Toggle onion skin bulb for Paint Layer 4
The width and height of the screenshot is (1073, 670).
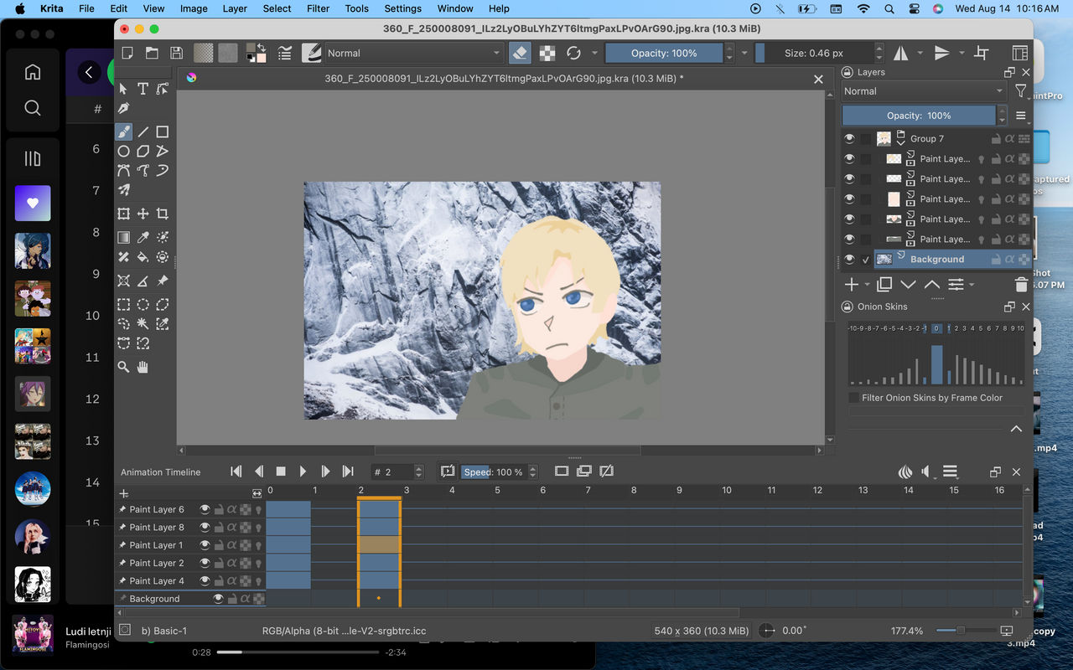coord(259,581)
